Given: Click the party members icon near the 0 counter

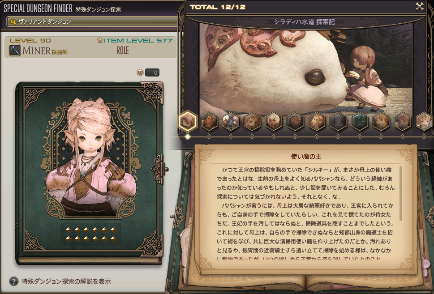Looking at the screenshot, I should coord(140,73).
